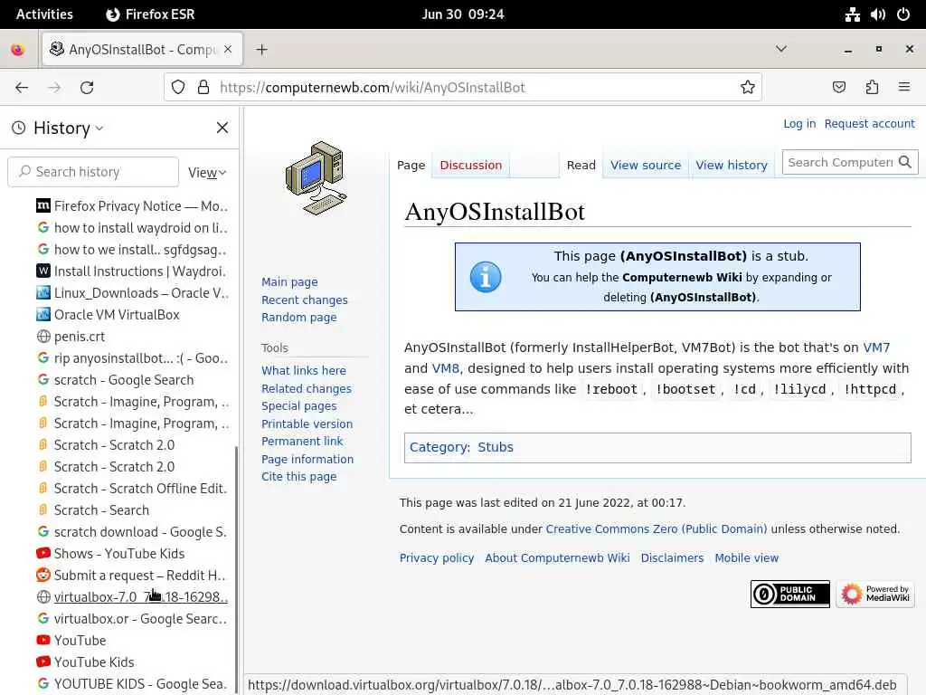Click the Computernewb wiki computer logo

pos(316,178)
